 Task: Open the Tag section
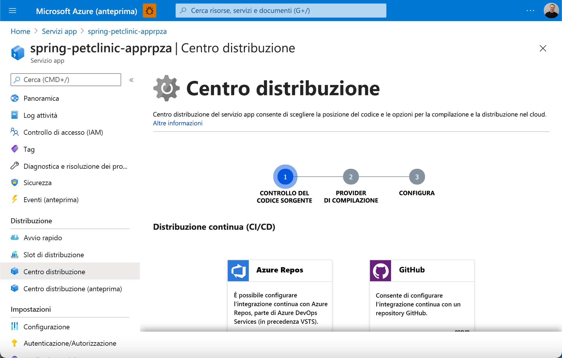point(29,149)
